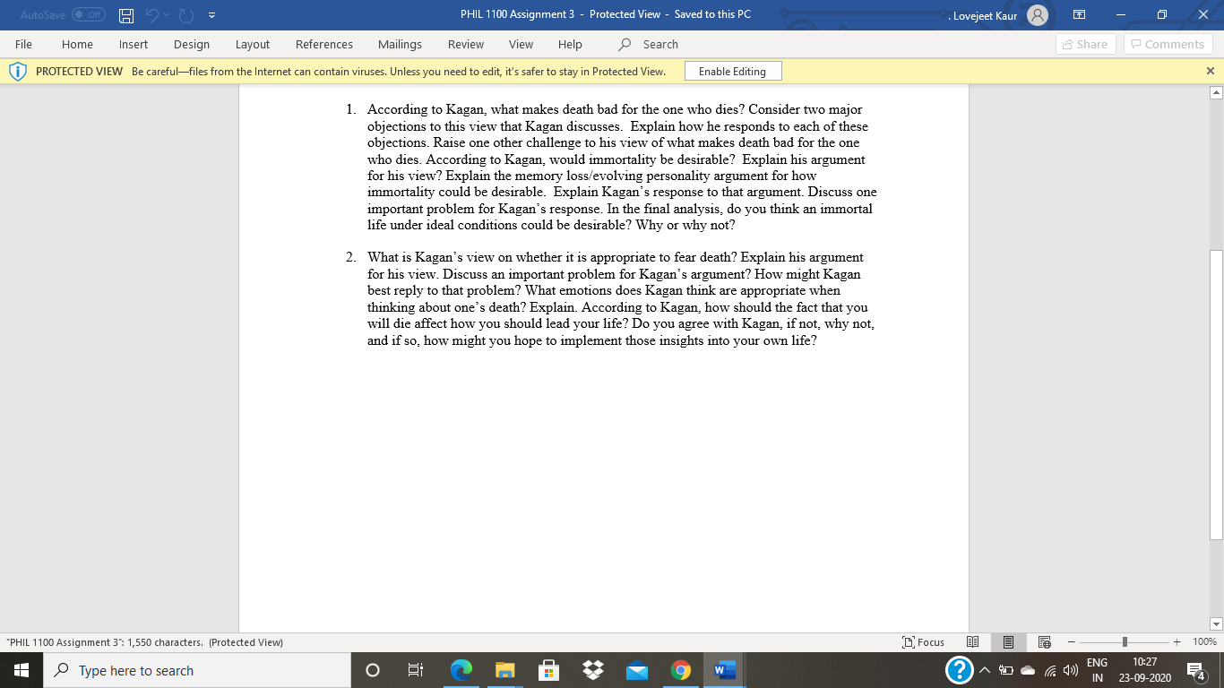Viewport: 1224px width, 688px height.
Task: Dismiss the Protected View warning bar
Action: [x=1210, y=70]
